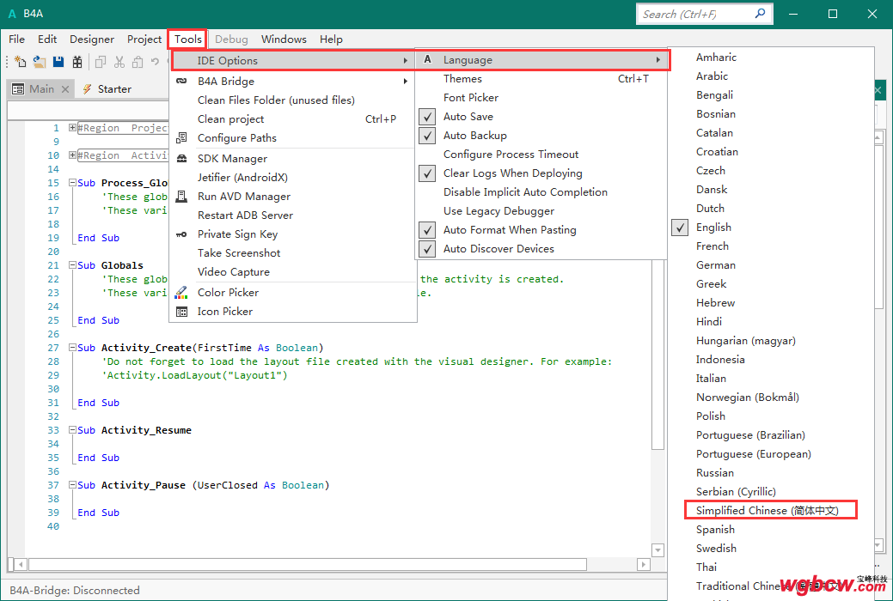Click the SDK Manager icon
This screenshot has width=893, height=601.
click(181, 158)
